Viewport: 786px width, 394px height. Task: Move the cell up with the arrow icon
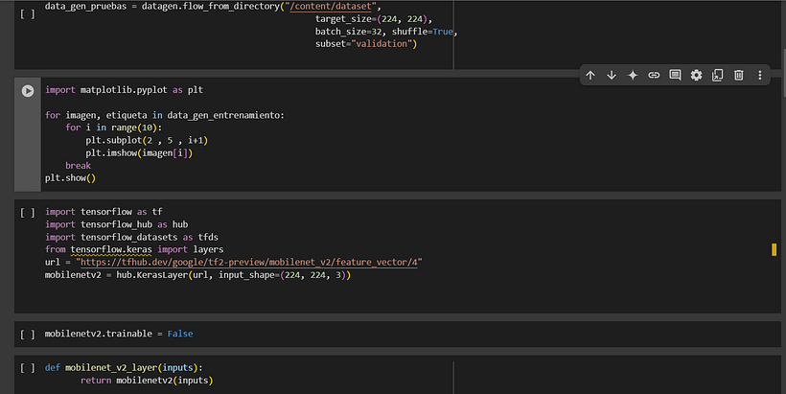(x=590, y=75)
